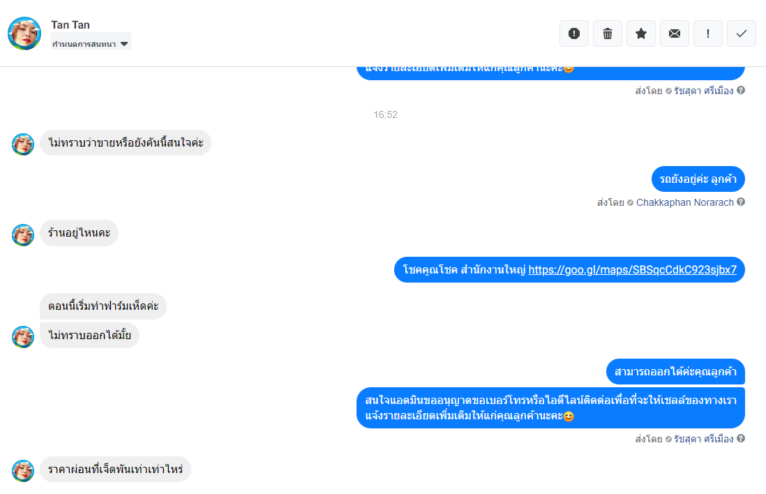
Task: Mark conversation done with checkmark icon
Action: [x=742, y=33]
